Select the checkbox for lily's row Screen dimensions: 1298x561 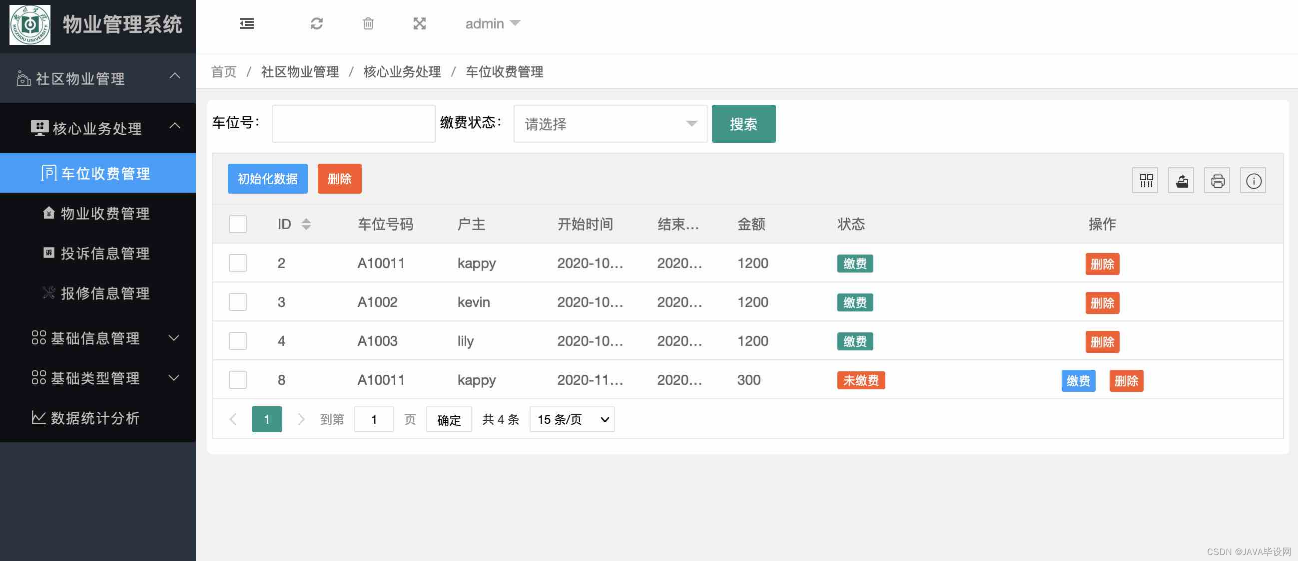(237, 341)
